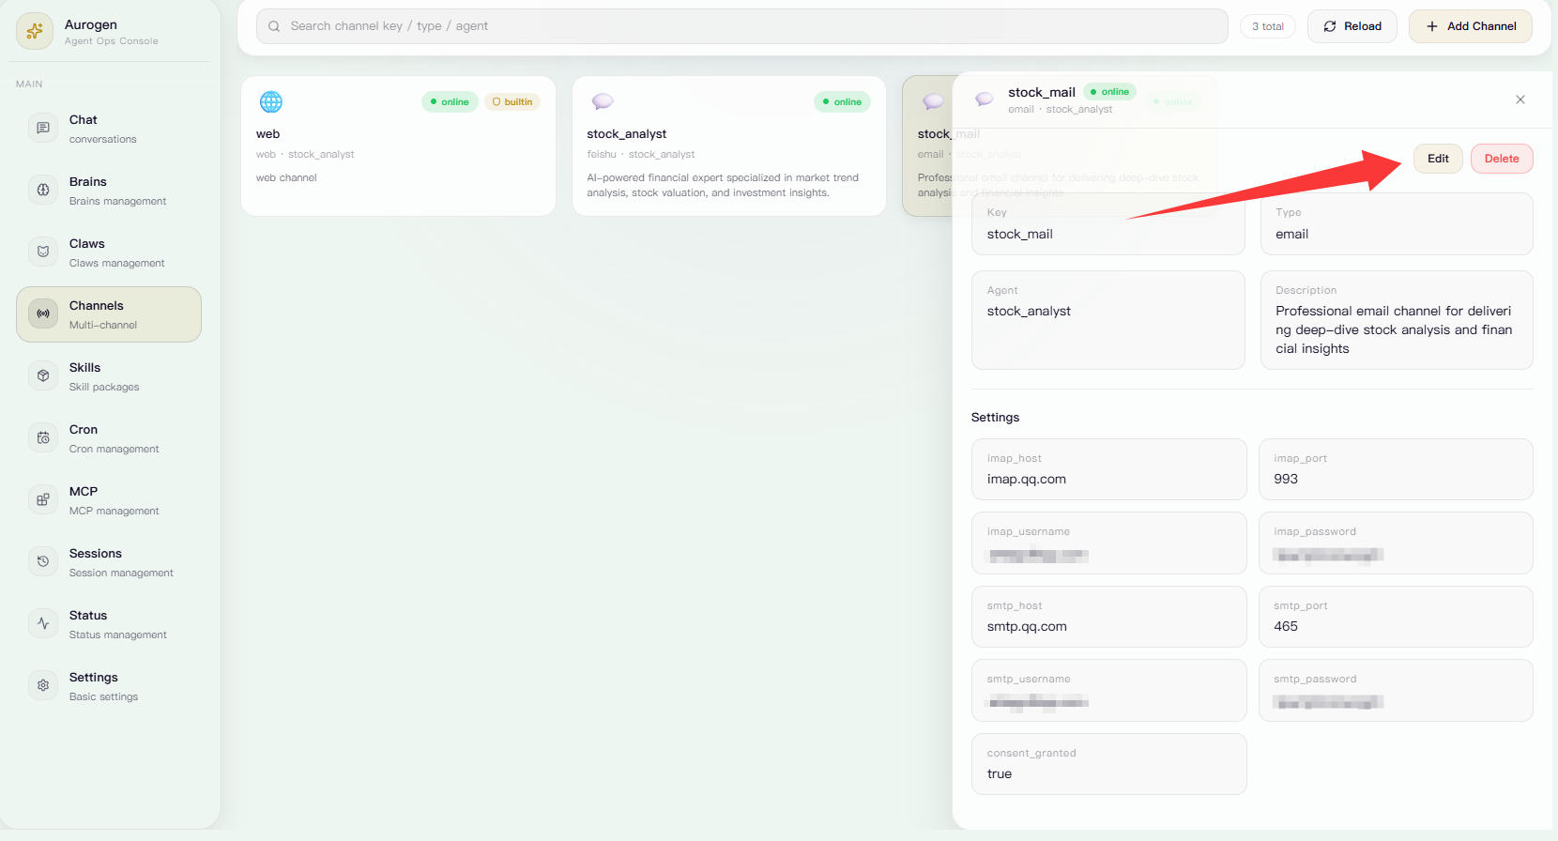Click the Description field text
Image resolution: width=1558 pixels, height=841 pixels.
pyautogui.click(x=1394, y=329)
